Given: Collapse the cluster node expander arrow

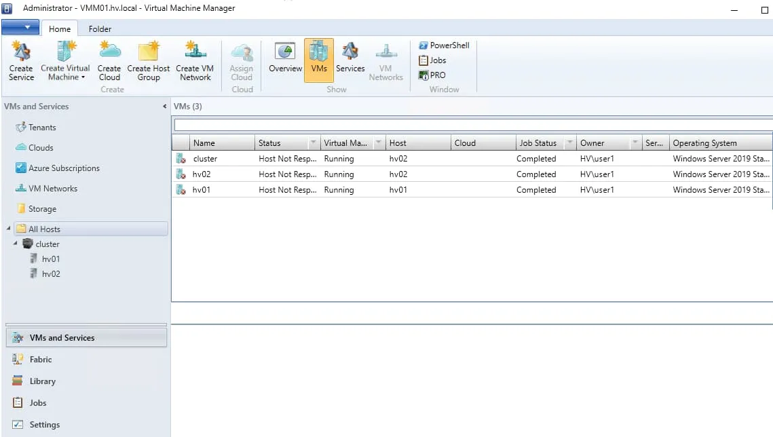Looking at the screenshot, I should click(x=15, y=244).
